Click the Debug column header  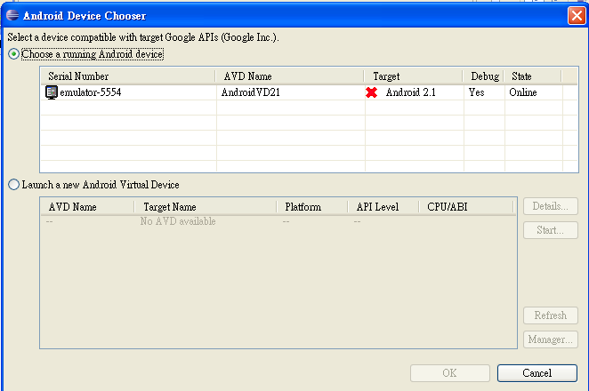pos(483,76)
